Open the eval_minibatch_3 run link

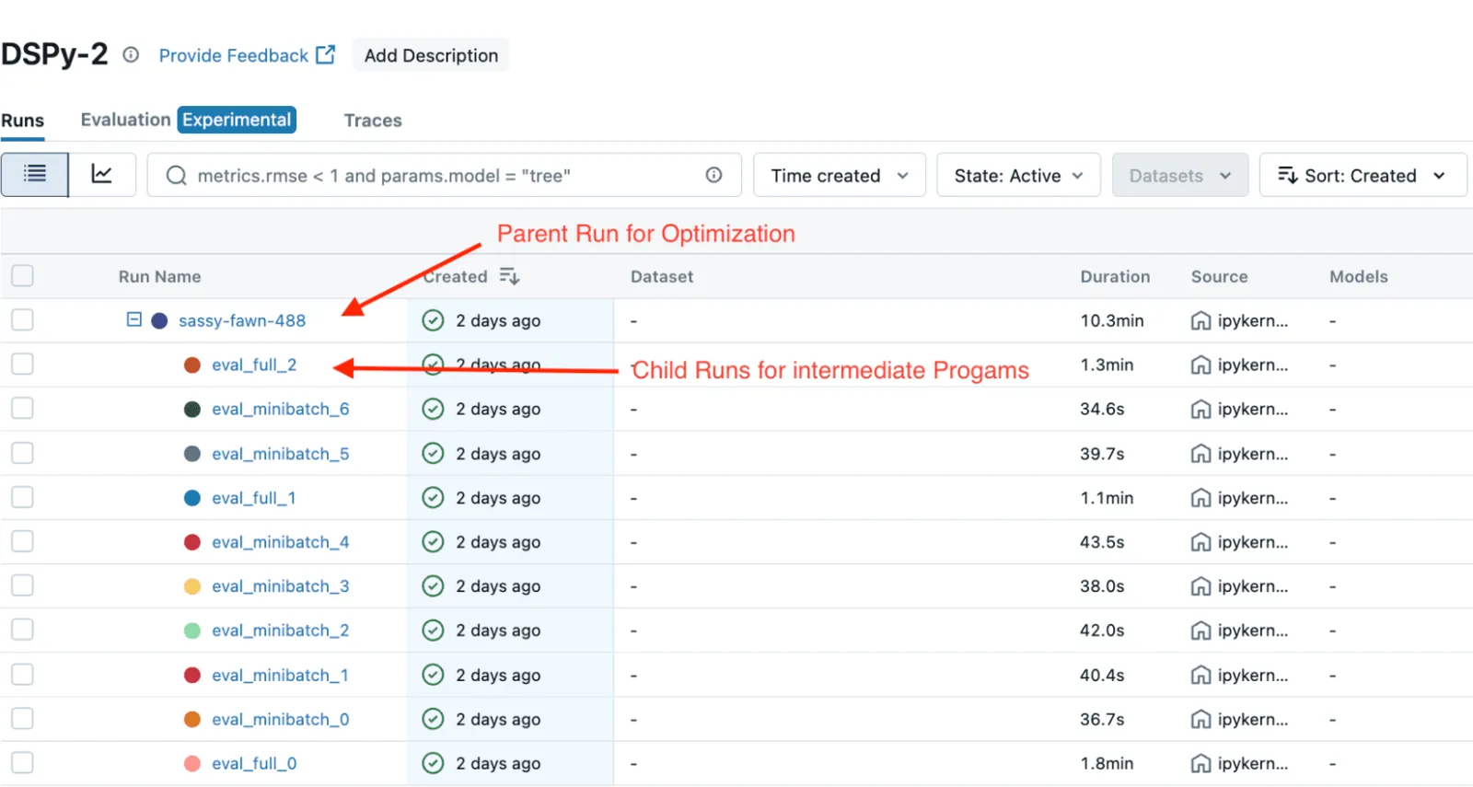[281, 586]
